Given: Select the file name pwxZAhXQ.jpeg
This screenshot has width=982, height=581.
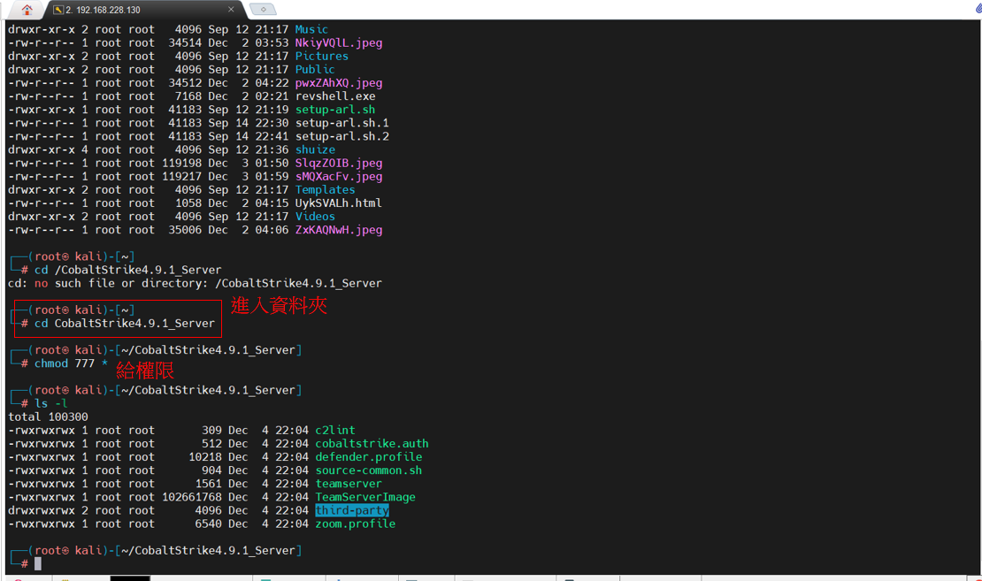Looking at the screenshot, I should click(x=339, y=83).
